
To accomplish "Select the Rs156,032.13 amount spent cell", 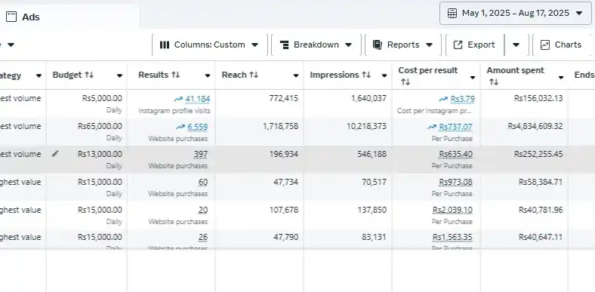I will pos(525,103).
